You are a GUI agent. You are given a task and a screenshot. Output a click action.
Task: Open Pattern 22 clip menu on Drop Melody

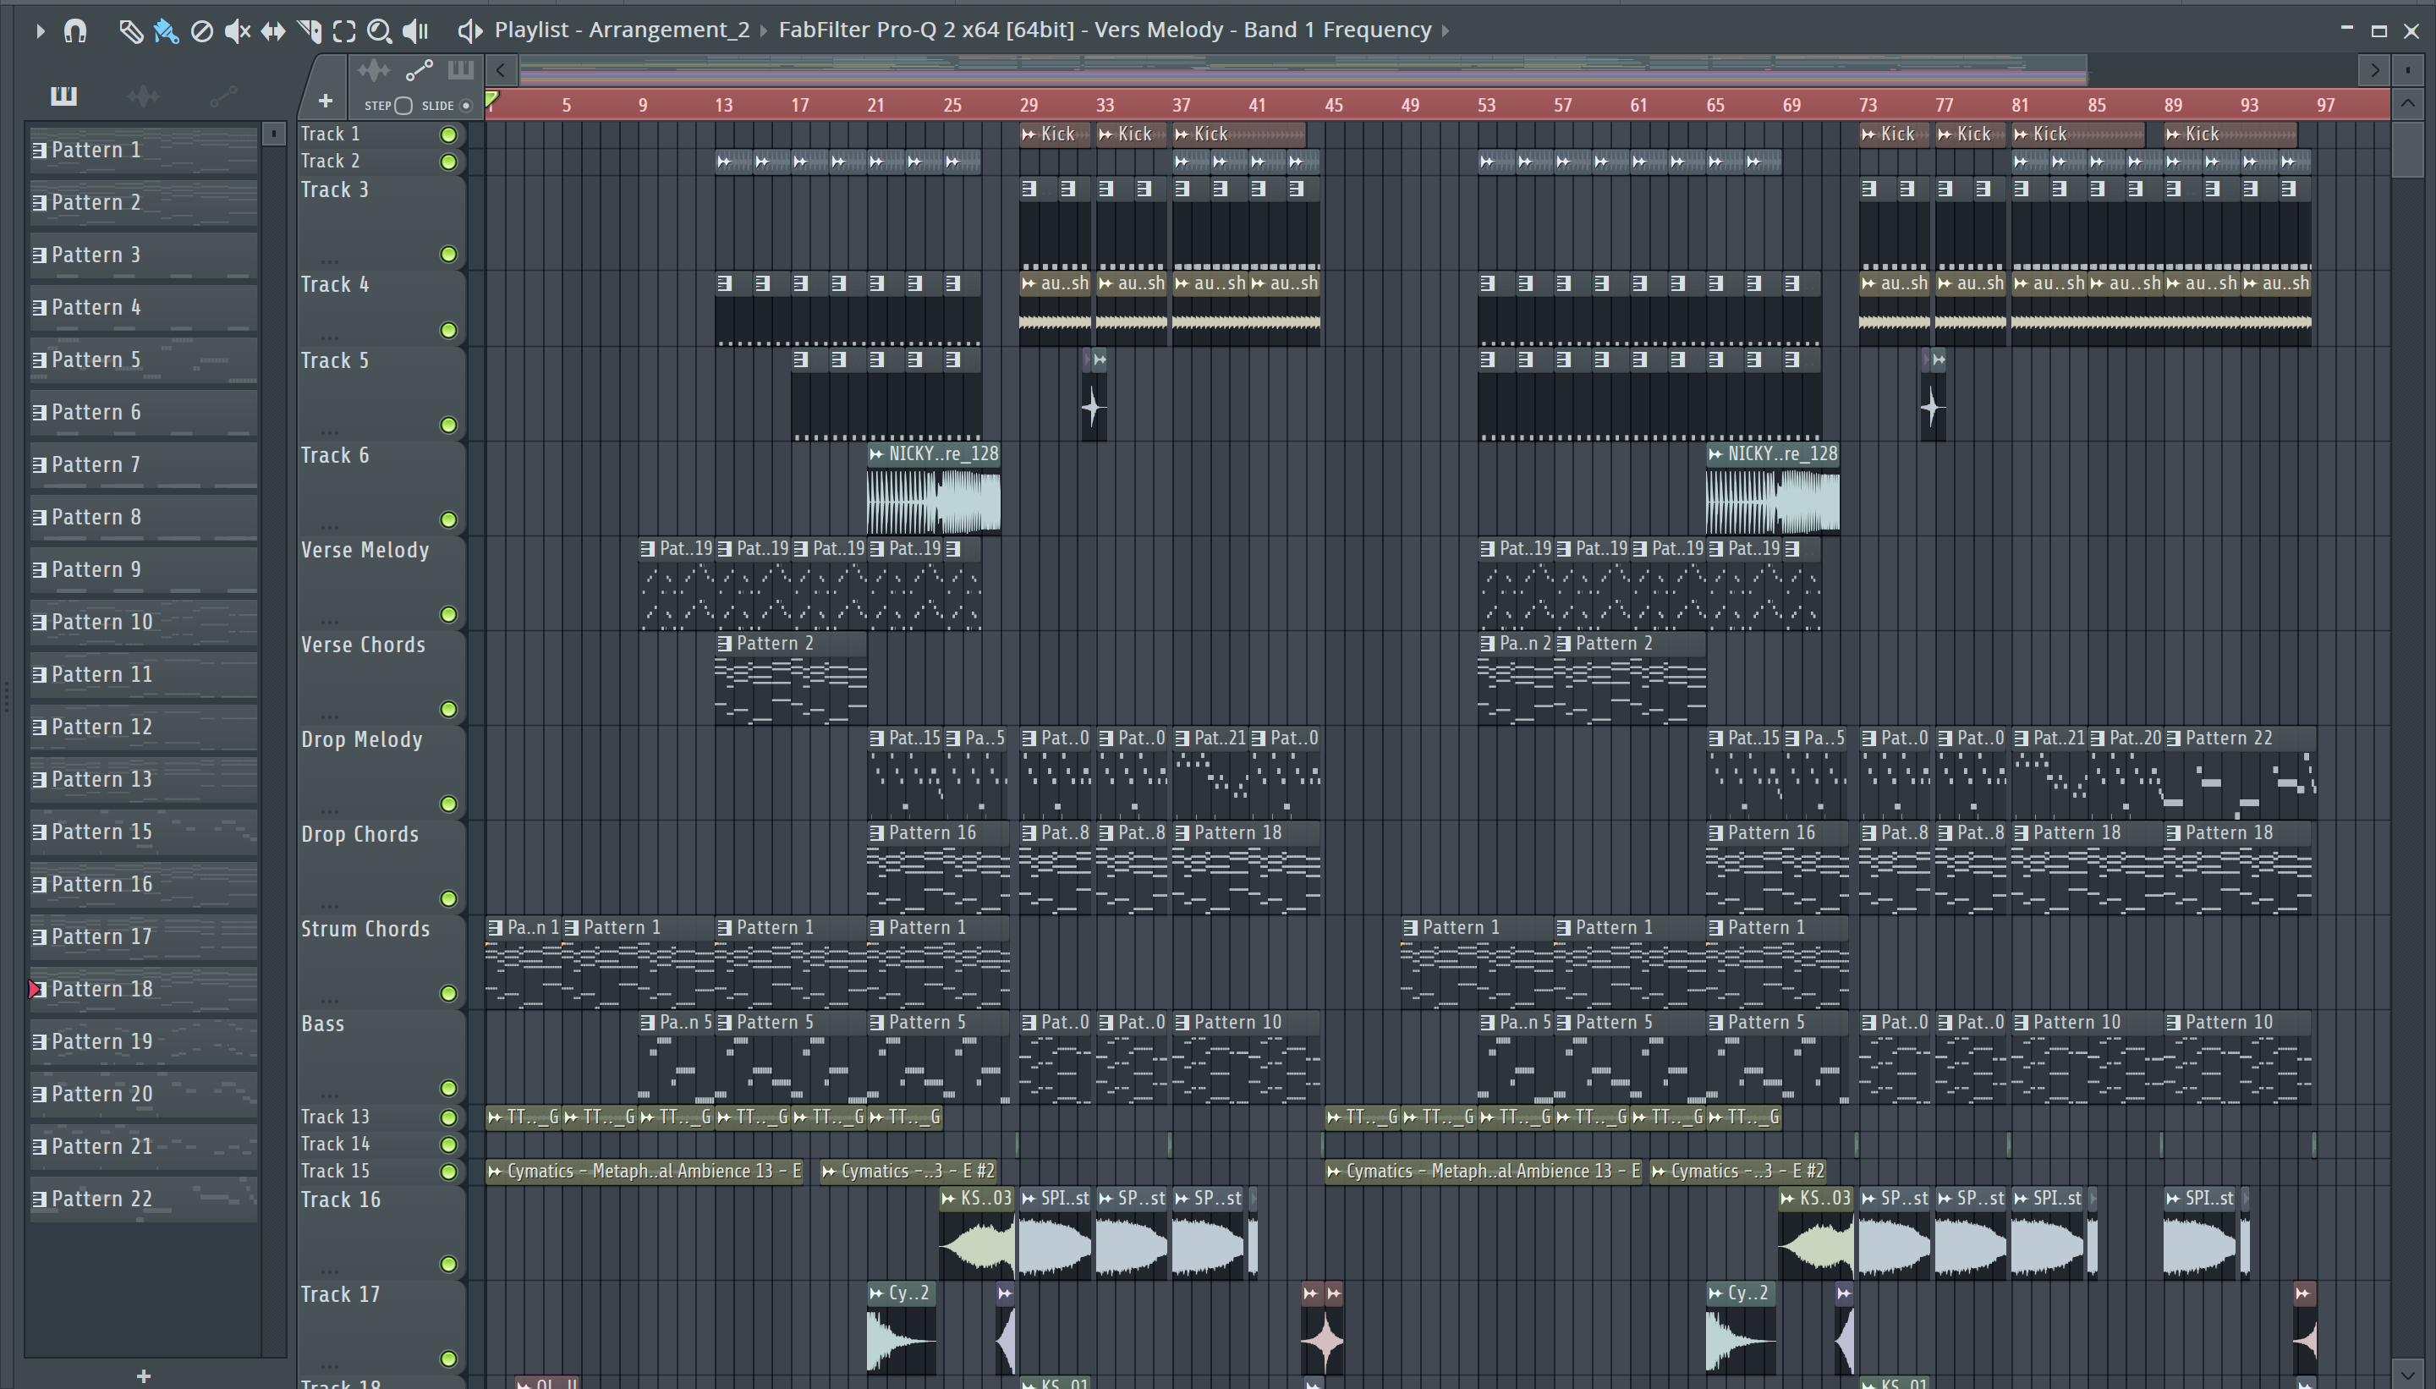[x=2174, y=738]
